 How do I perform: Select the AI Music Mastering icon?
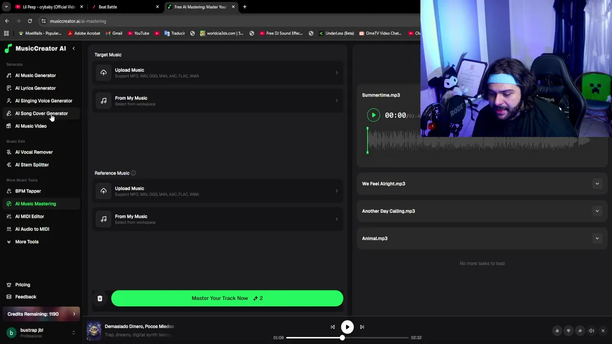tap(9, 204)
